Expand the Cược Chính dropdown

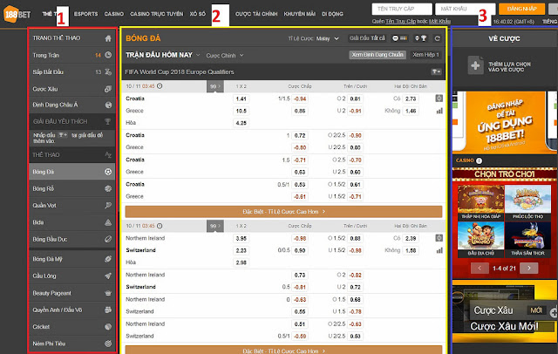[225, 56]
